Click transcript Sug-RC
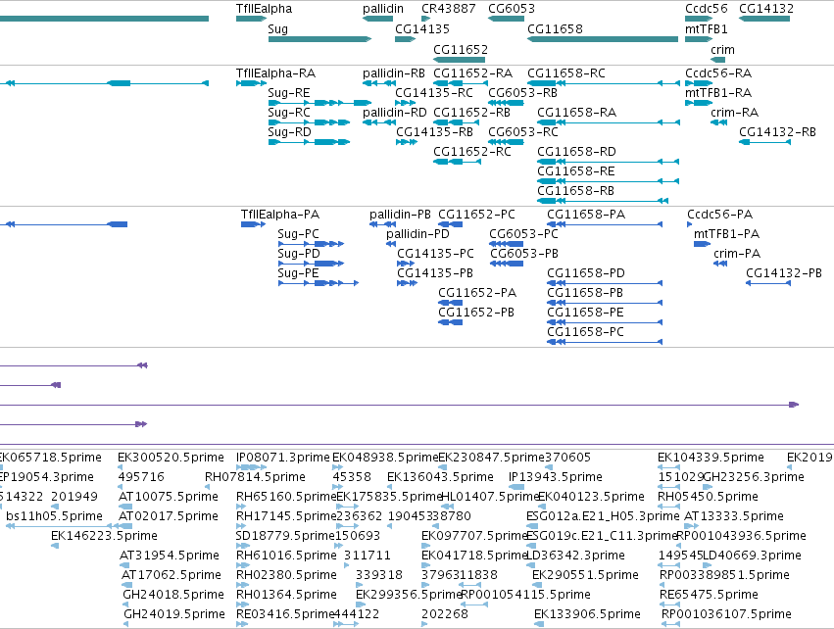834x629 pixels. click(289, 113)
